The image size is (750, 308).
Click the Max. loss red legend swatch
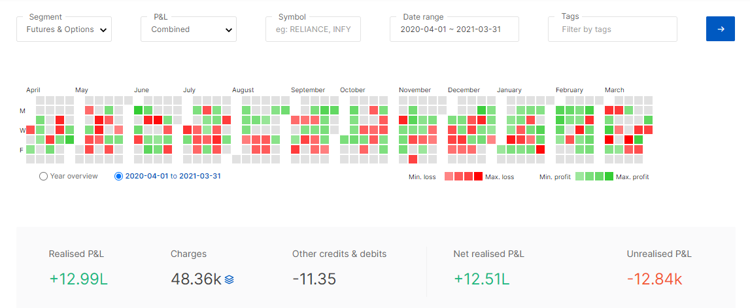point(478,176)
